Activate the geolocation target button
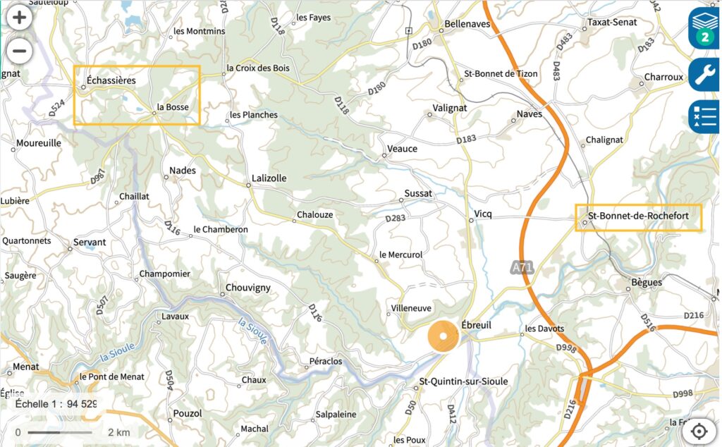 (699, 431)
